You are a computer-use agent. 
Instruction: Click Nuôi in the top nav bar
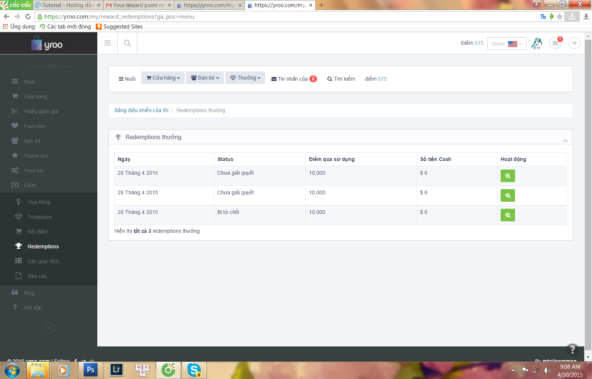coord(127,79)
